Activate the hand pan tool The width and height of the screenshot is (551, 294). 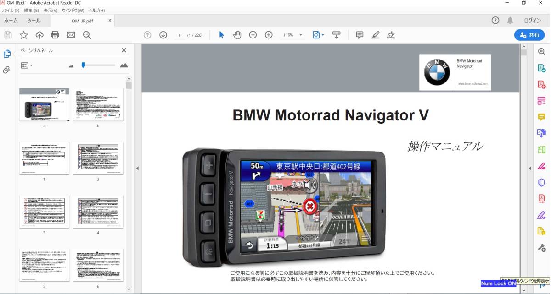click(x=237, y=35)
